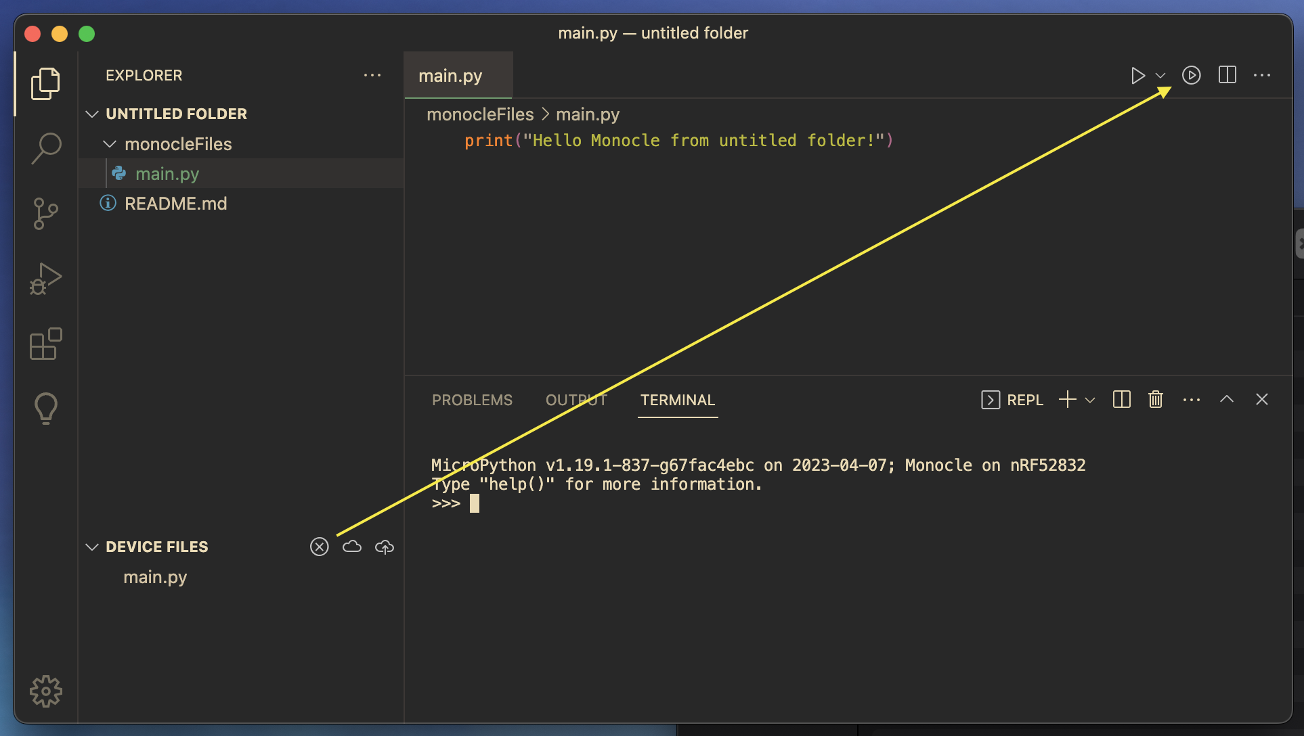Open the Run and Debug panel
The width and height of the screenshot is (1304, 736).
[45, 278]
